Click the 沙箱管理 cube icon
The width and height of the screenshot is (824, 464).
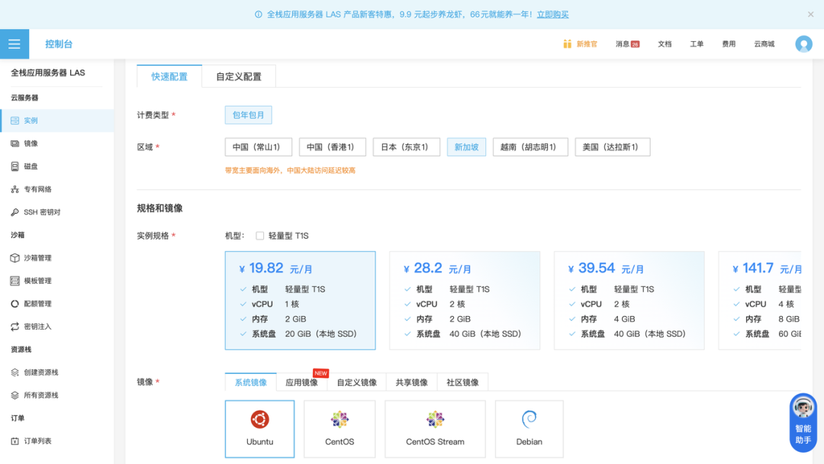click(x=14, y=258)
